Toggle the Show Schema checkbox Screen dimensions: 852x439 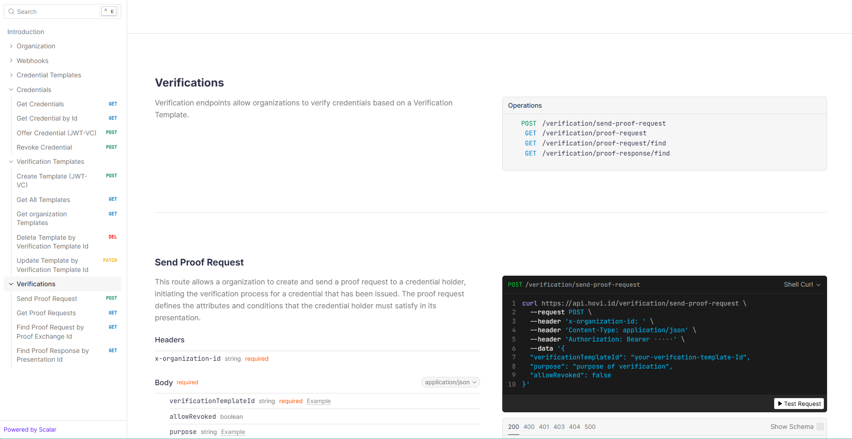(820, 427)
